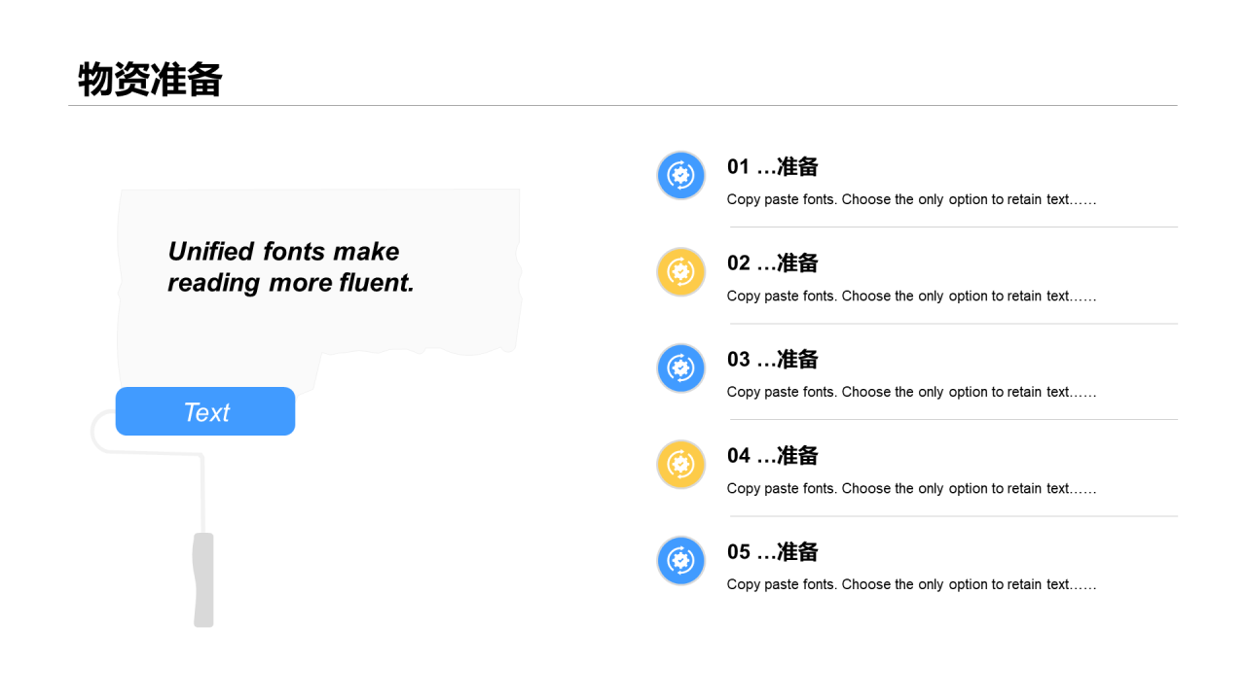Click the '03 …准备' heading

click(773, 359)
